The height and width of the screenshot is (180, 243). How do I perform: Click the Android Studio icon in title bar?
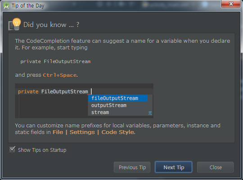pos(6,6)
